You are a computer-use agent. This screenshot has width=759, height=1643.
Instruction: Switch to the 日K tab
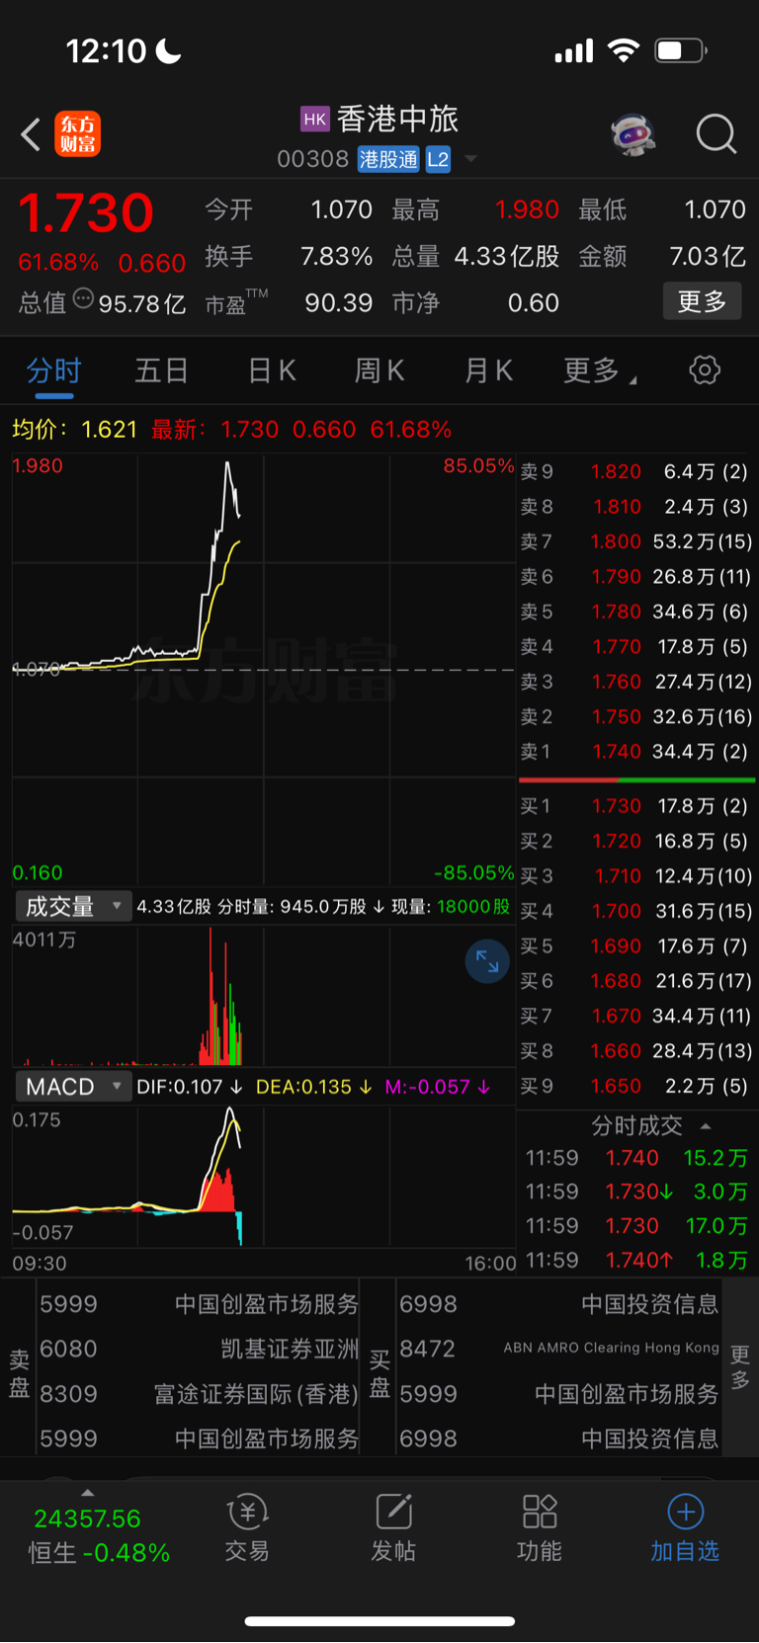[x=272, y=371]
